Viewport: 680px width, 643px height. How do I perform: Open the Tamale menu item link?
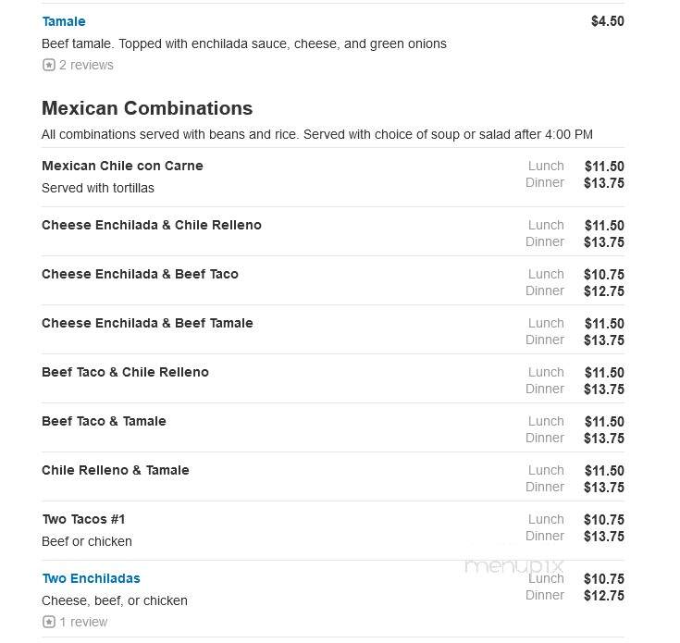[x=64, y=21]
